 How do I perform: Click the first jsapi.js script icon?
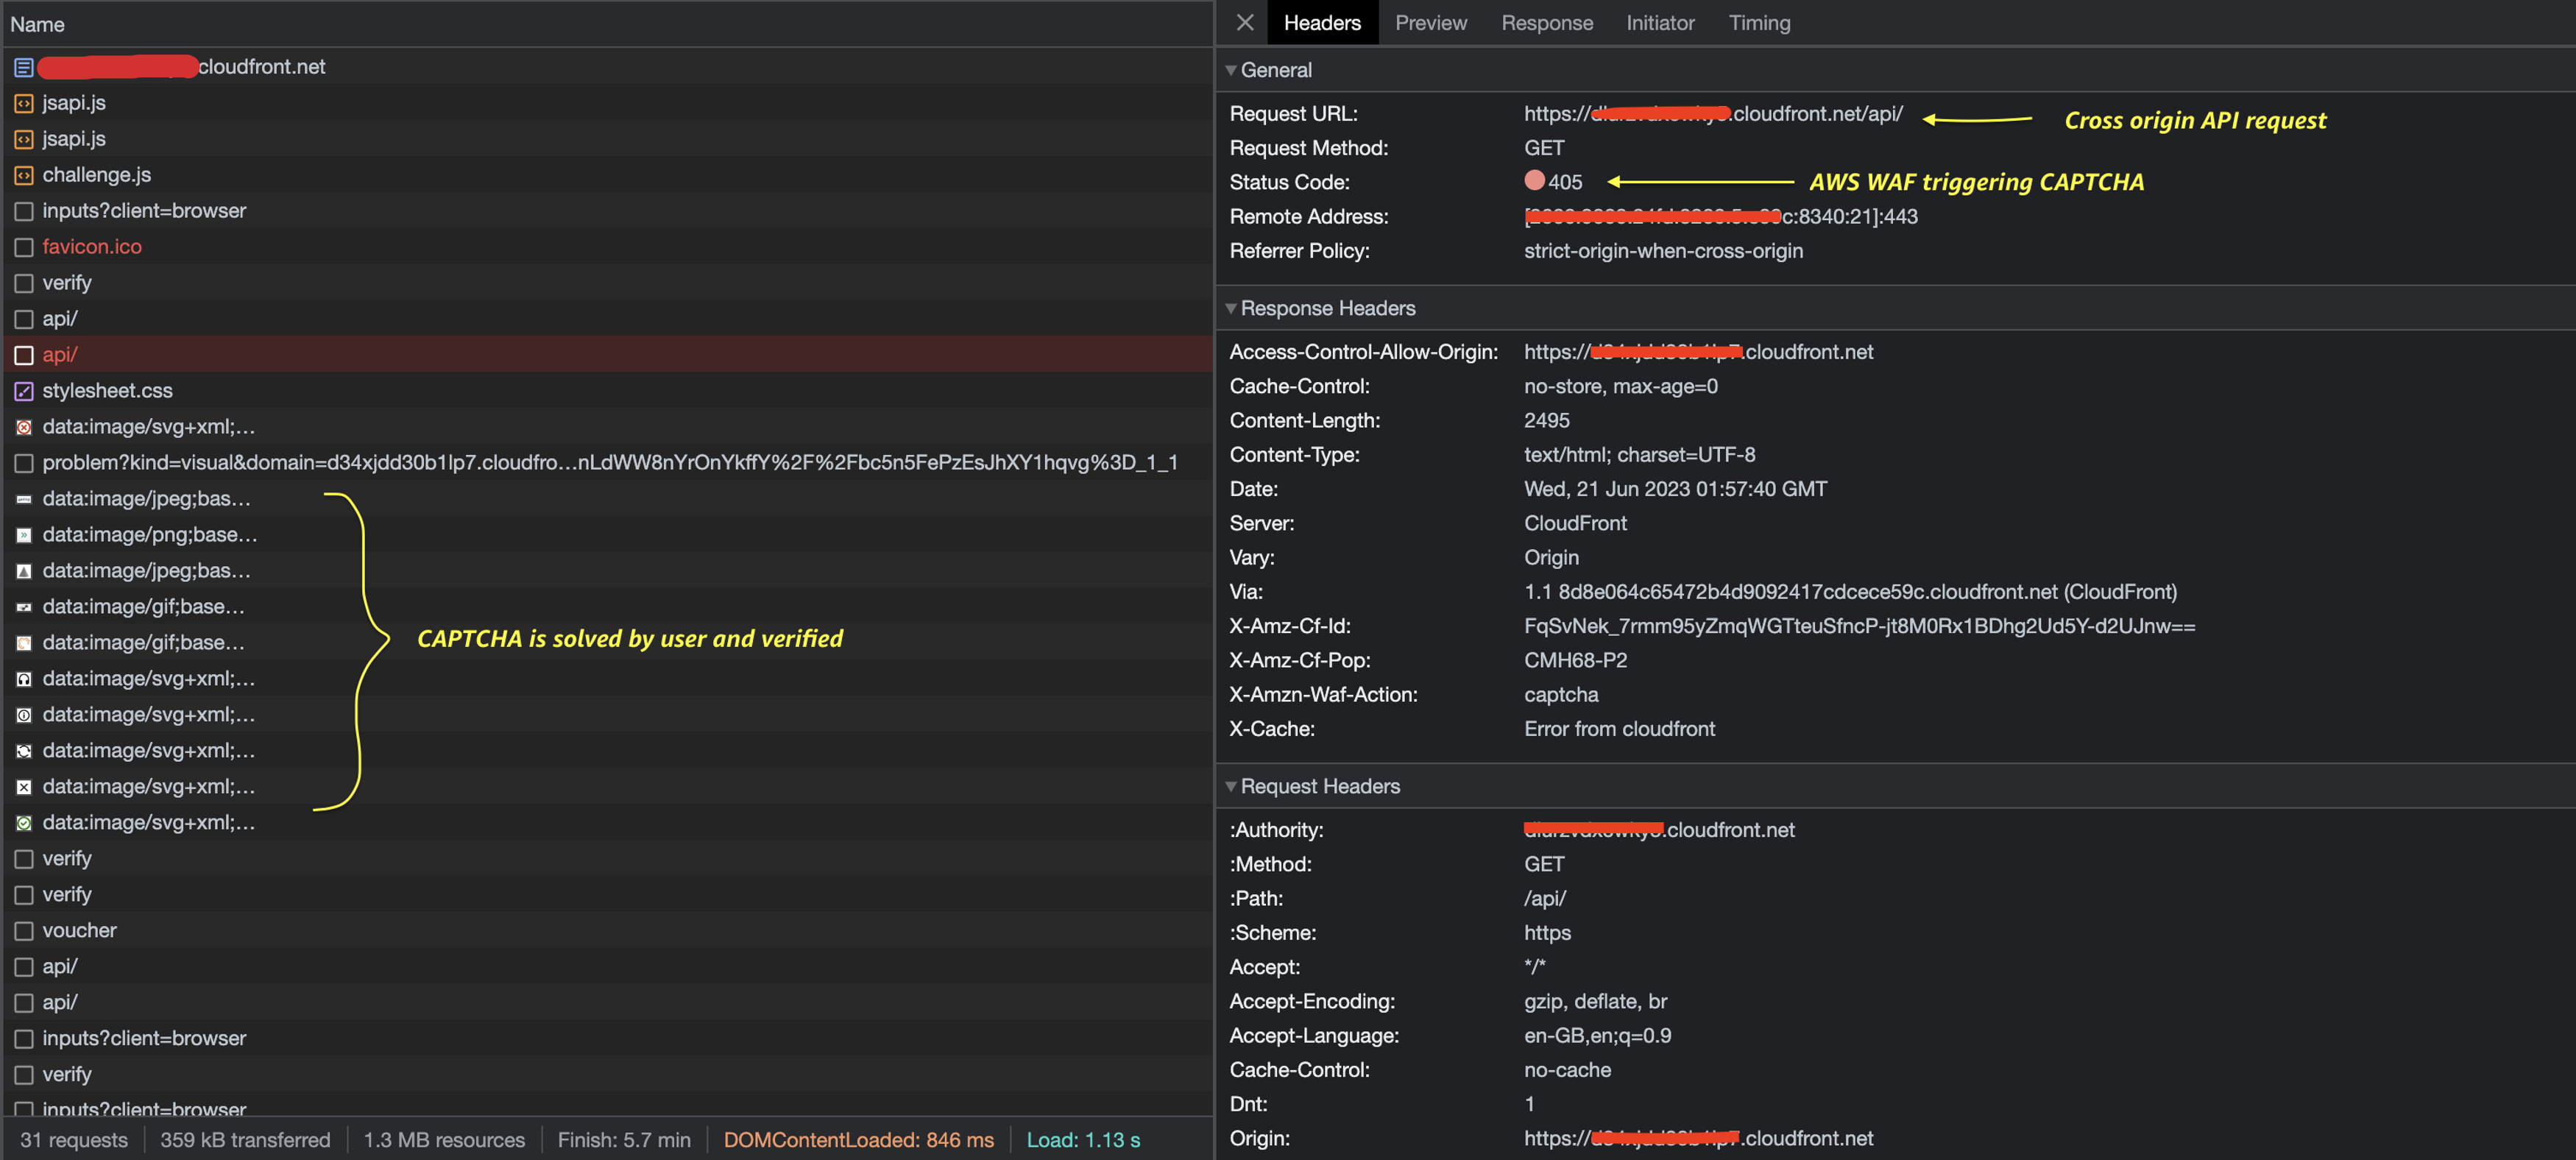pyautogui.click(x=24, y=103)
